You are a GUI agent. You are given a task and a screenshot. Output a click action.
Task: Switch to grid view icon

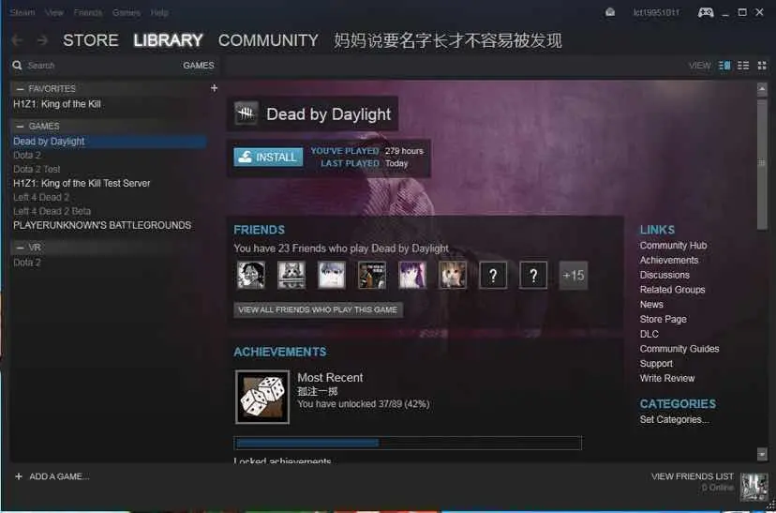tap(762, 66)
